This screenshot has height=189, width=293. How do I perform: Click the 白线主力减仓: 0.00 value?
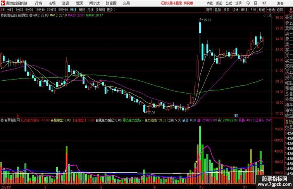click(109, 120)
